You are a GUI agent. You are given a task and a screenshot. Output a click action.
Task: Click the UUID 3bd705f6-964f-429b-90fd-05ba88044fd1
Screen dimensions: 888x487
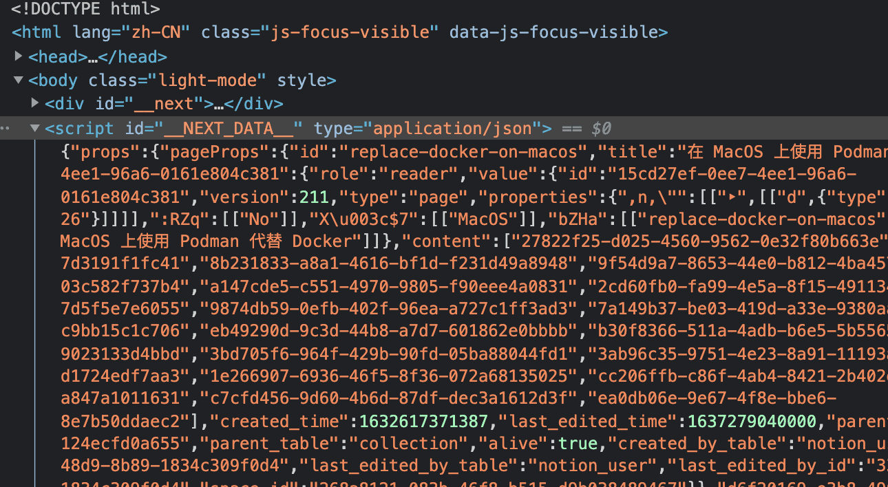tap(389, 354)
